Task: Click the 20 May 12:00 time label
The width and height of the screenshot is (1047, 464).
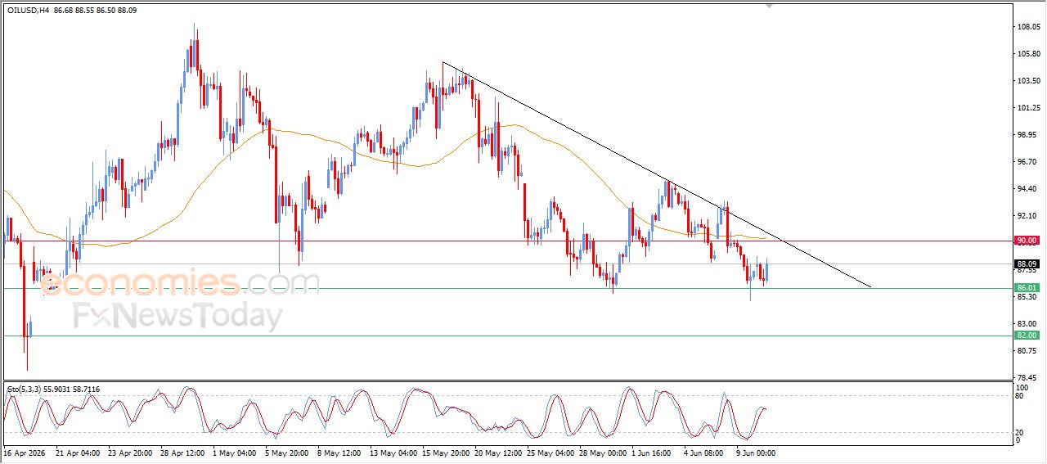Action: (x=498, y=453)
